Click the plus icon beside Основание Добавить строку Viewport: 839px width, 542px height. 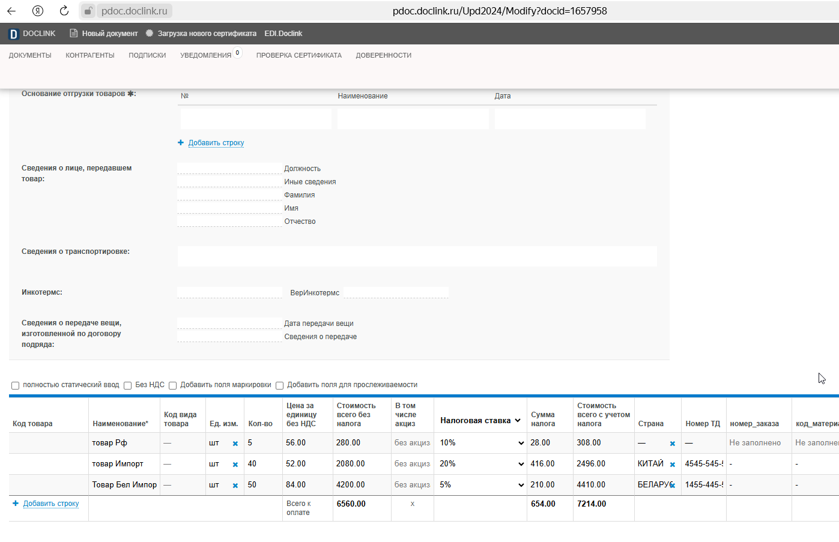click(181, 143)
